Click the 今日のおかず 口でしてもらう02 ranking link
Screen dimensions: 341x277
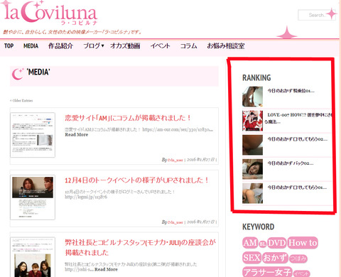298,139
